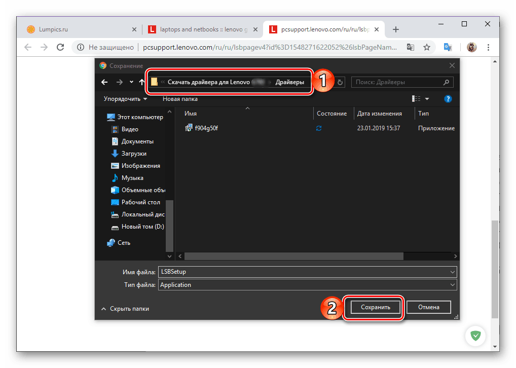Focus the 'Поиск: Драйверы' search field
The image size is (516, 368).
(x=402, y=82)
